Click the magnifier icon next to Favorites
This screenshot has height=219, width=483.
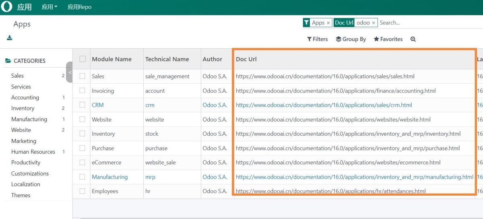(413, 39)
